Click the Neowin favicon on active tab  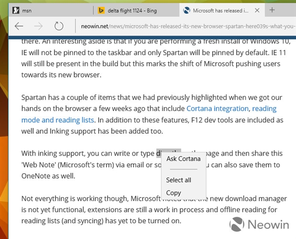coord(186,10)
